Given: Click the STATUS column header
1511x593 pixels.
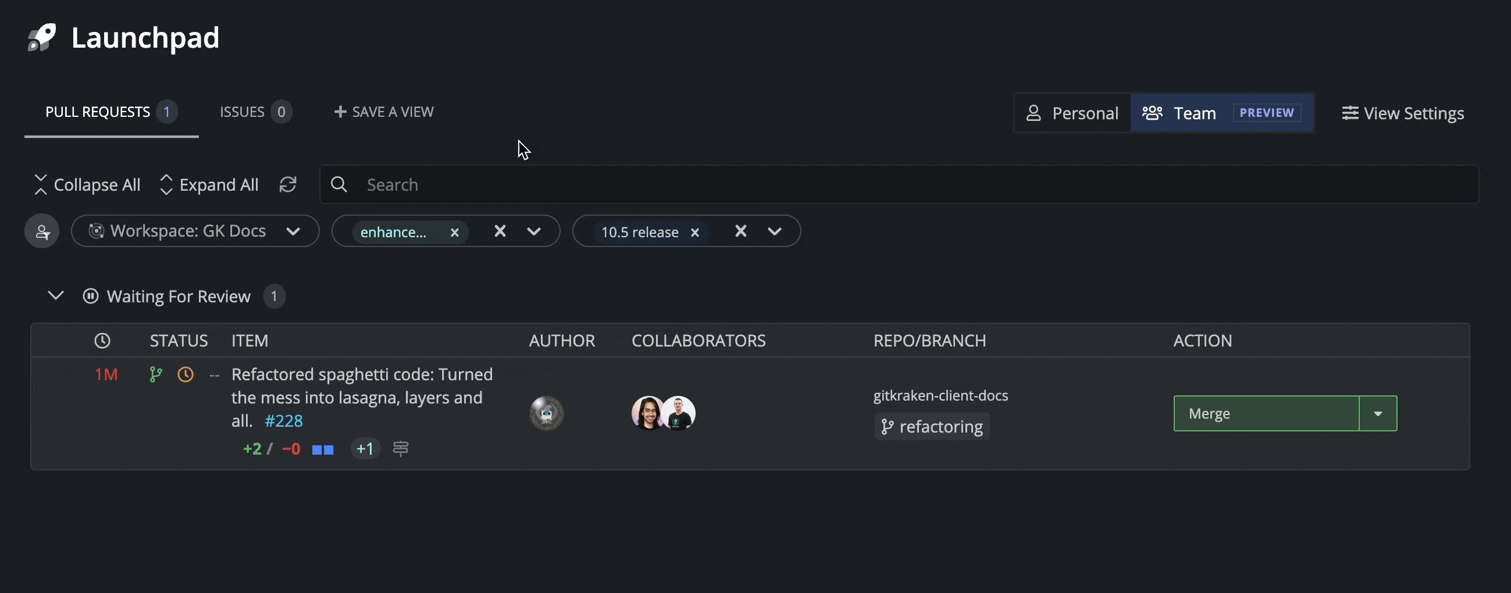Looking at the screenshot, I should tap(179, 341).
